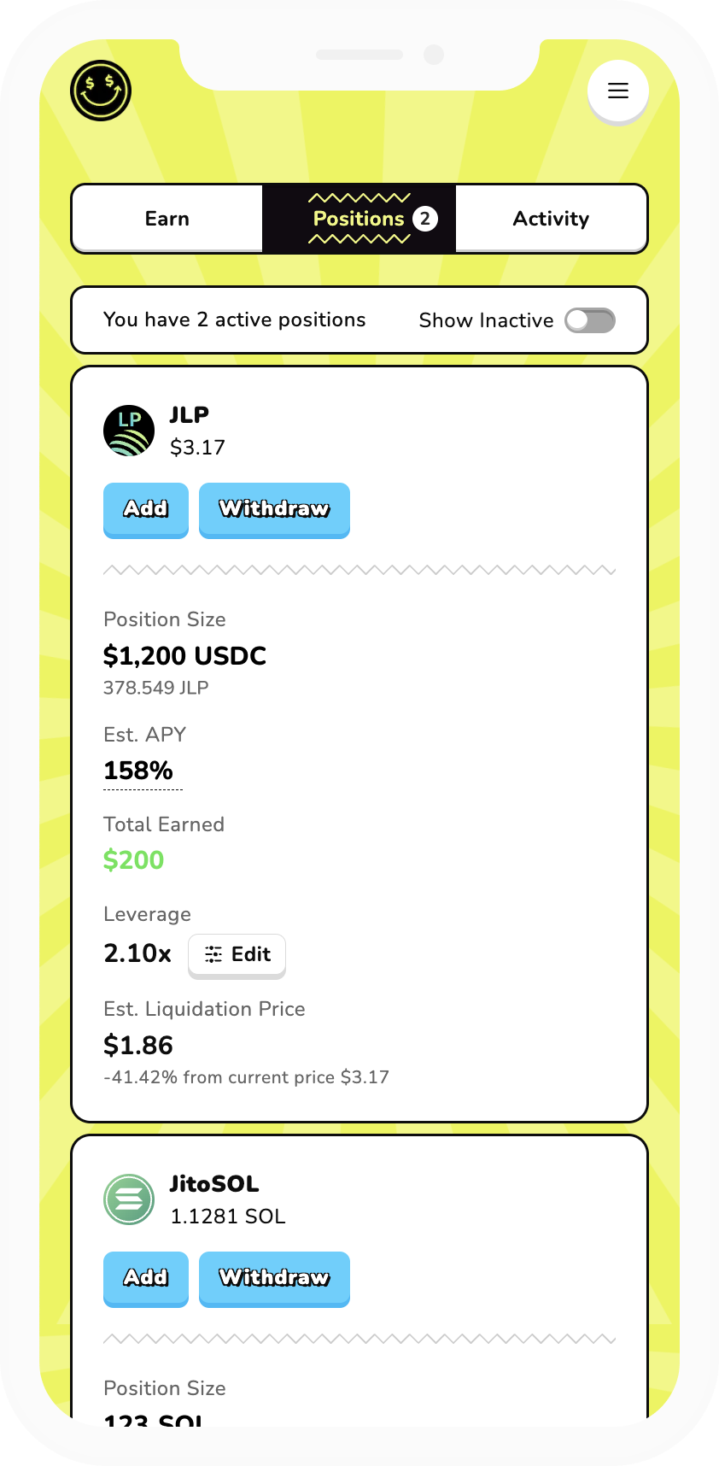Withdraw from the JLP position
The image size is (719, 1466).
click(274, 509)
